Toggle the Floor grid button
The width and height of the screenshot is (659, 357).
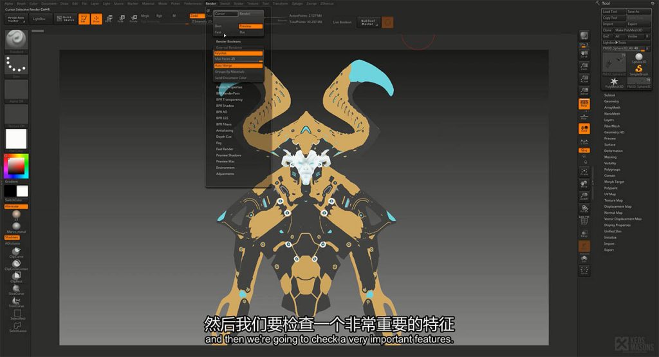[x=584, y=116]
